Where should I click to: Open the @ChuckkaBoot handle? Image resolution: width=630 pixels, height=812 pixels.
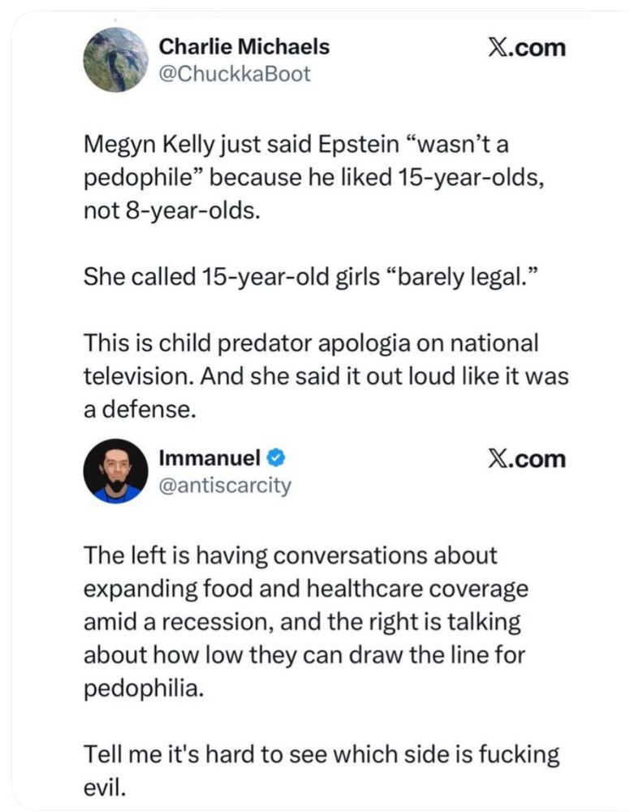click(235, 74)
